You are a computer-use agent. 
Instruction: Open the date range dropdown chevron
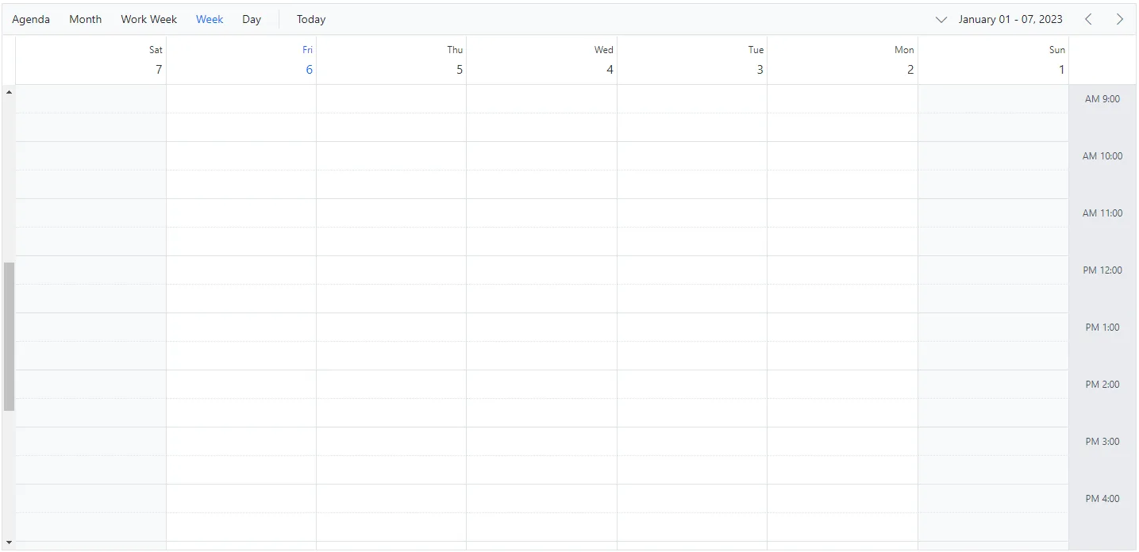click(x=941, y=19)
